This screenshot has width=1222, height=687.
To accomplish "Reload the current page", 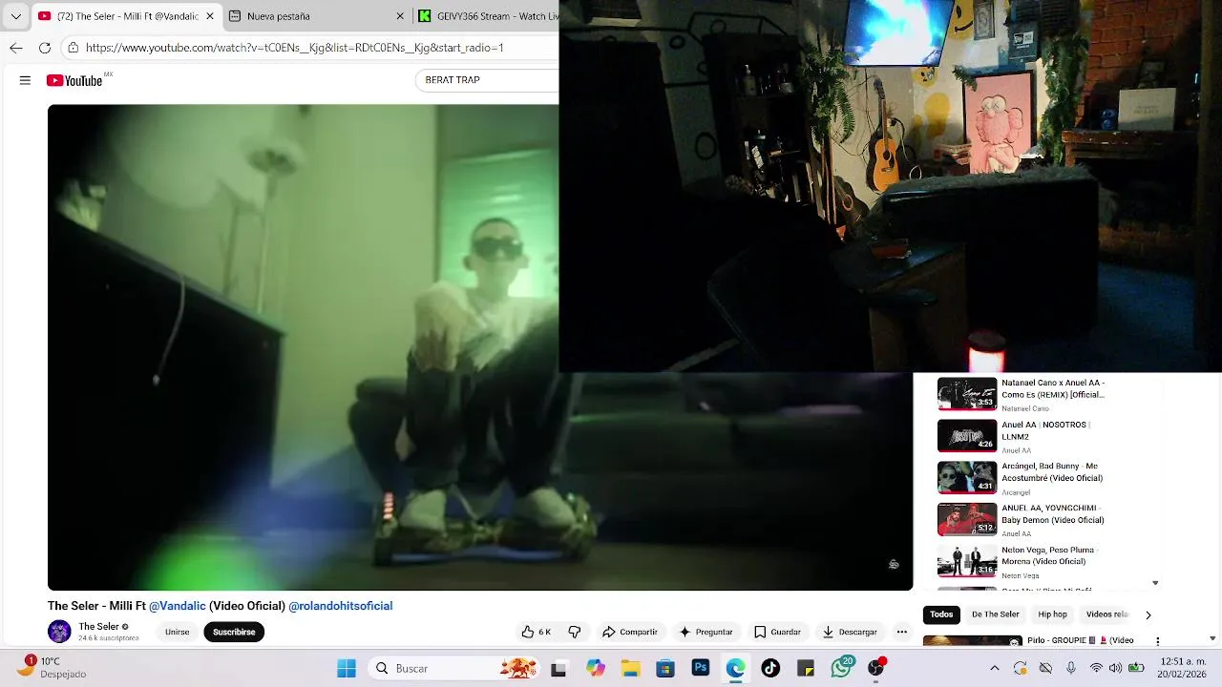I will coord(45,48).
